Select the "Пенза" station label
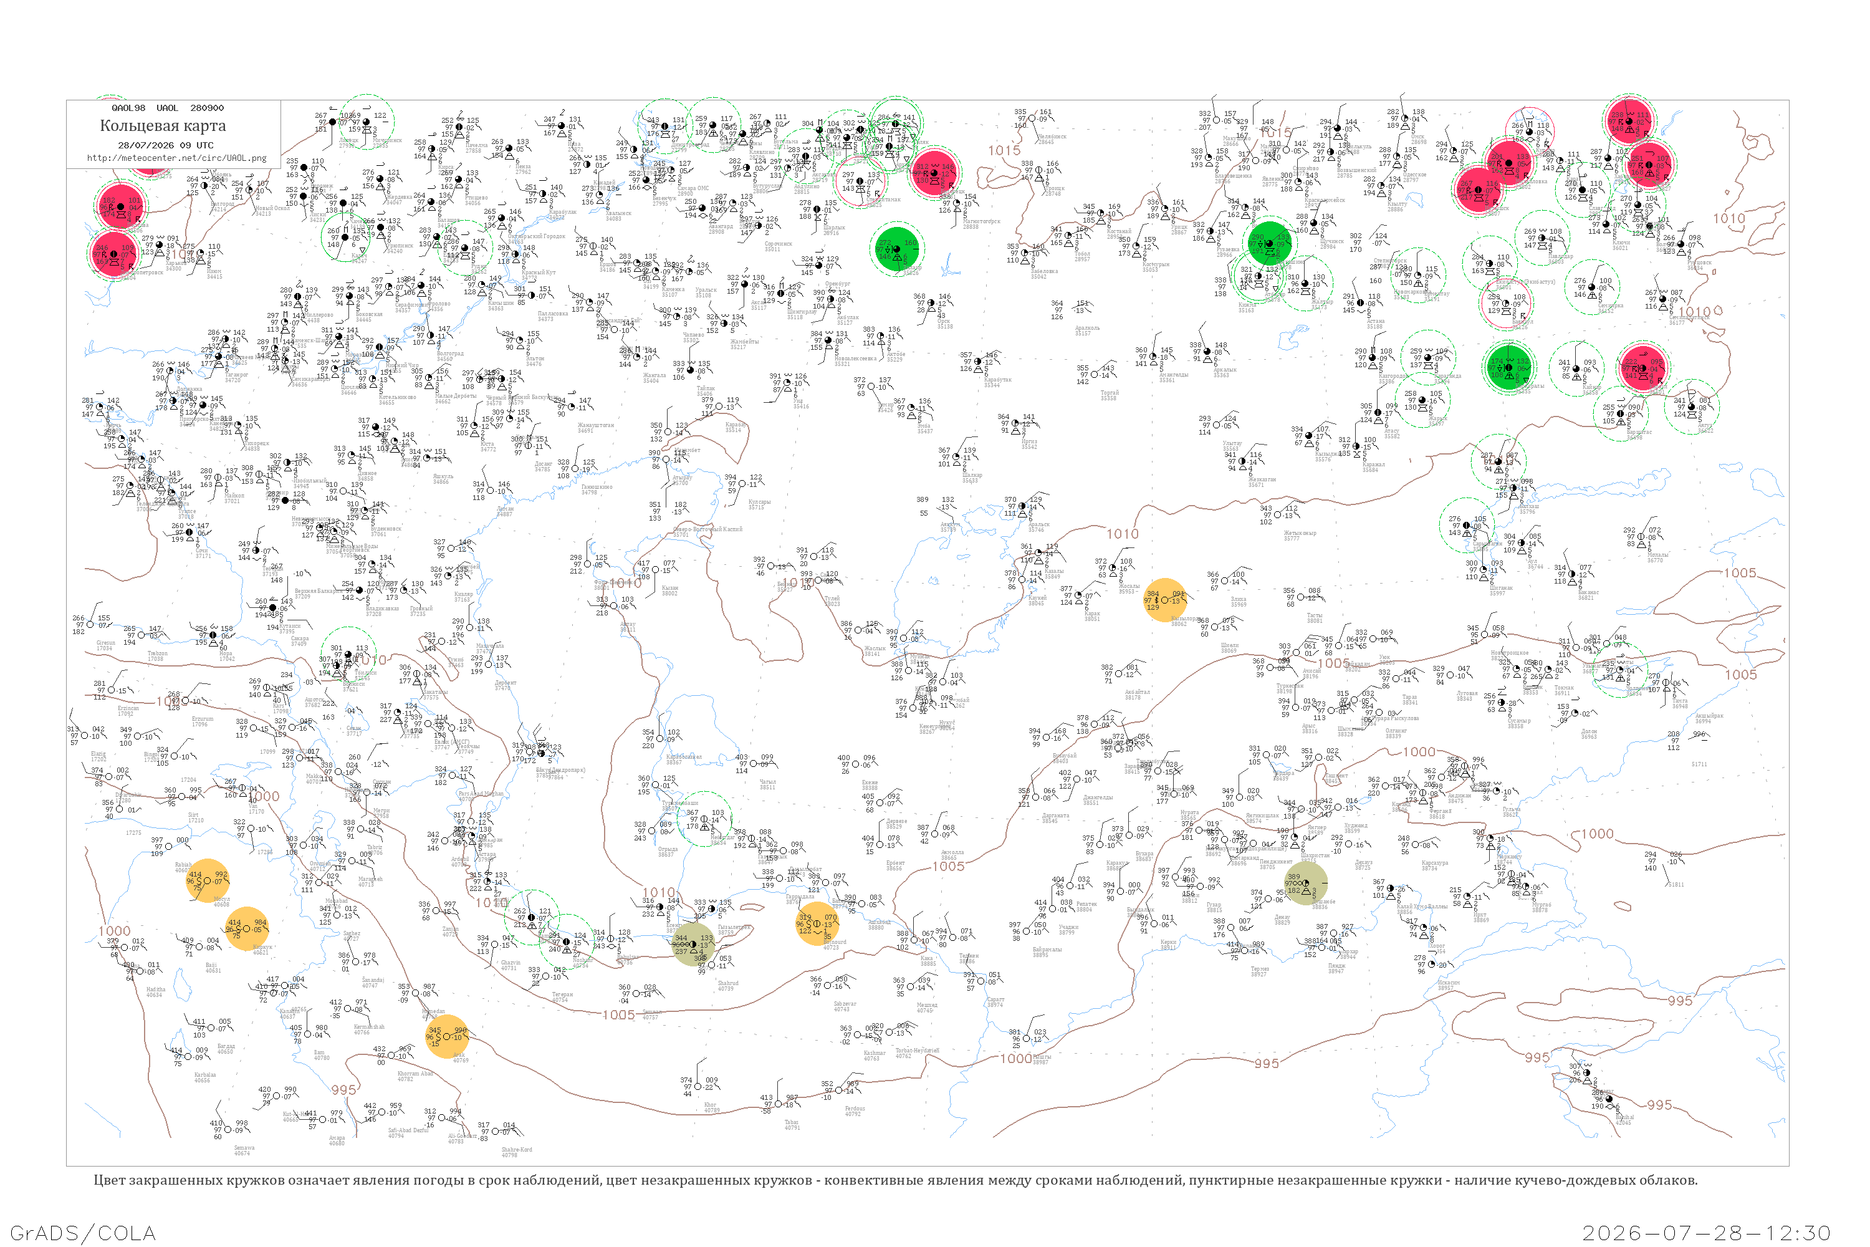The width and height of the screenshot is (1870, 1247). 523,167
